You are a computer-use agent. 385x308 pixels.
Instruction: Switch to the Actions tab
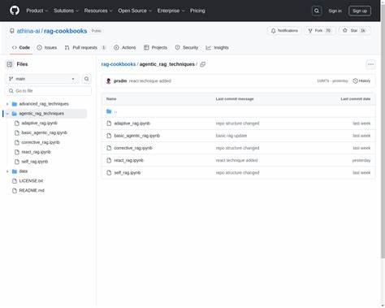tap(125, 48)
